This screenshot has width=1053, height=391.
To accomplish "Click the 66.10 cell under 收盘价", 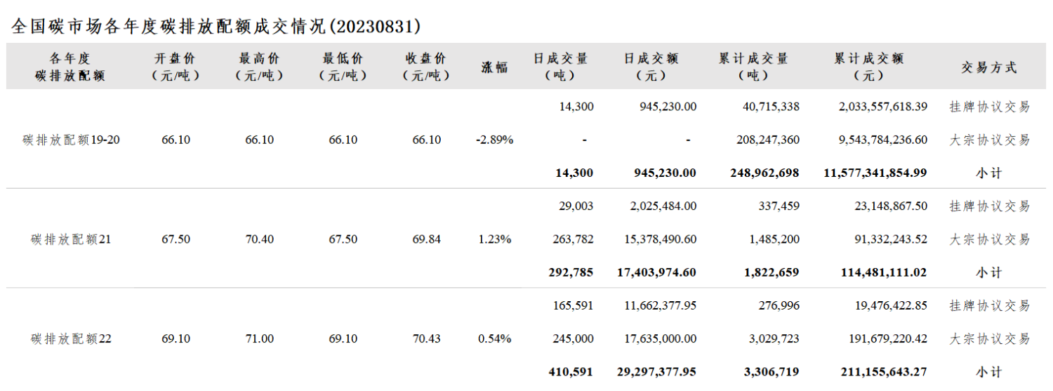I will click(427, 140).
